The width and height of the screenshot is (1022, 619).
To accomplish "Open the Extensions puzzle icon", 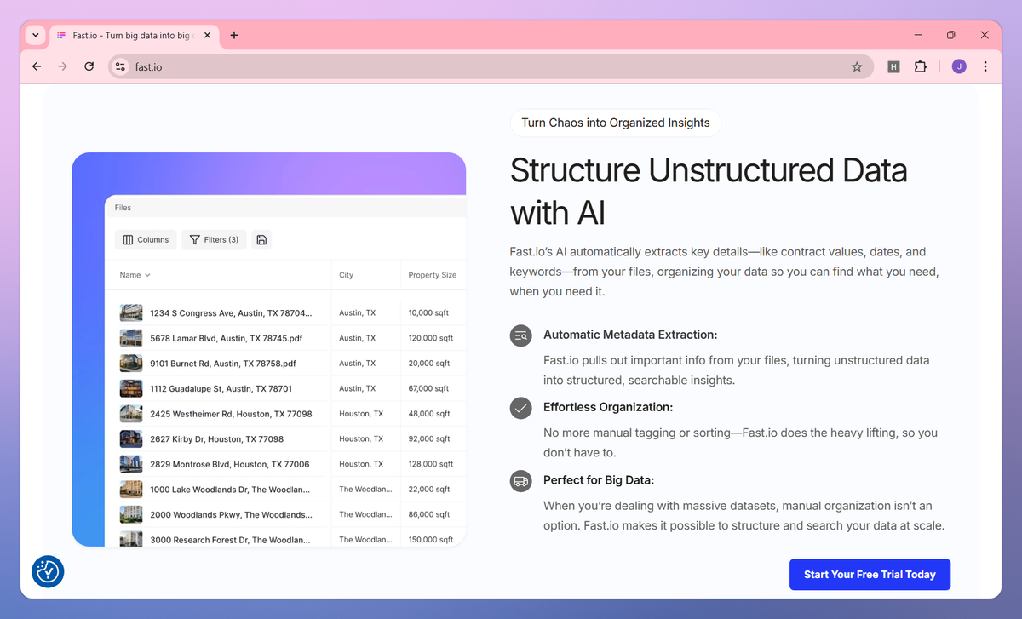I will coord(920,66).
